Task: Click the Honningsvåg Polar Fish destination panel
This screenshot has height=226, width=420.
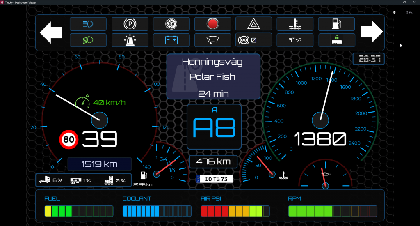Action: (x=213, y=76)
